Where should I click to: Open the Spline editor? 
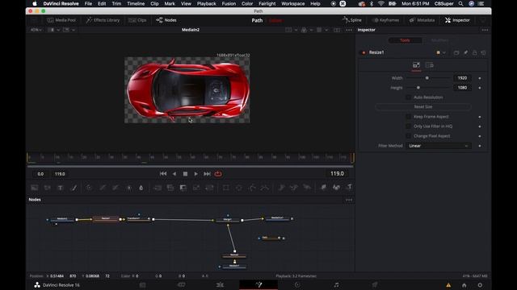(x=352, y=20)
